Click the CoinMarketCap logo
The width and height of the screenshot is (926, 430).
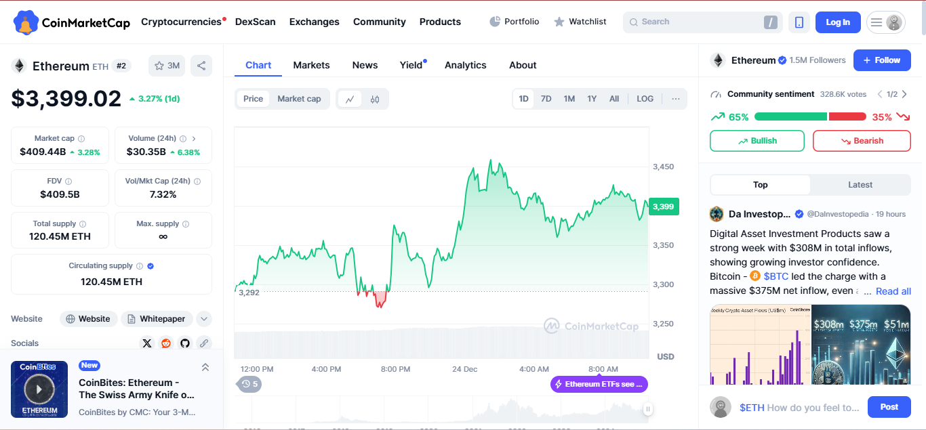pyautogui.click(x=71, y=22)
